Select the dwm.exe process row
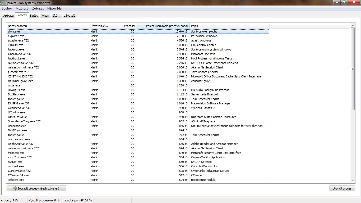The image size is (361, 203). pos(138,31)
